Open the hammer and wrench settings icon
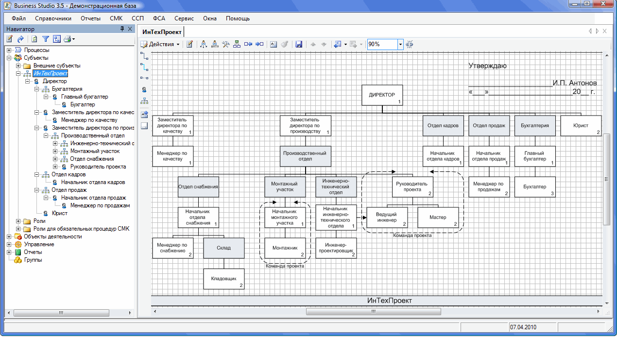This screenshot has width=617, height=337. point(226,44)
